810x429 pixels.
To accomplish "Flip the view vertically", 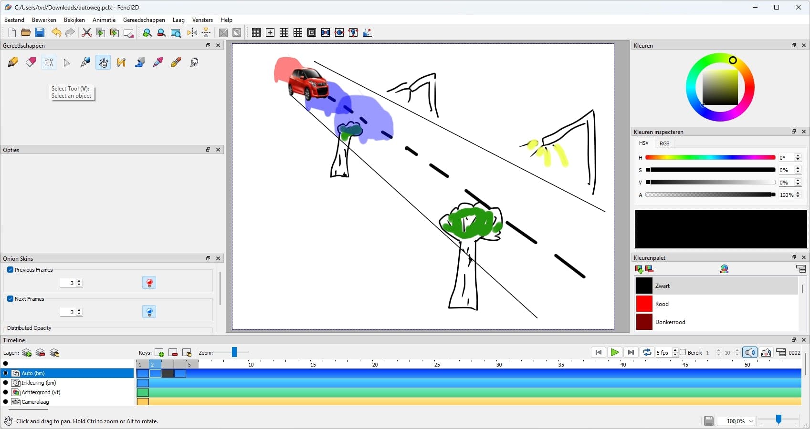I will click(x=206, y=32).
